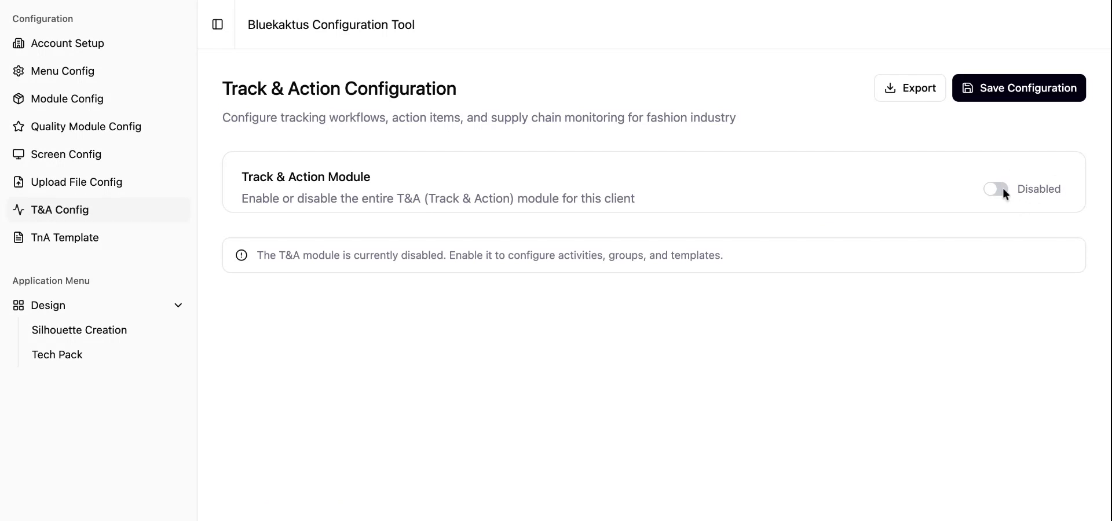This screenshot has height=521, width=1112.
Task: Click the sidebar collapse panel icon
Action: [x=218, y=24]
